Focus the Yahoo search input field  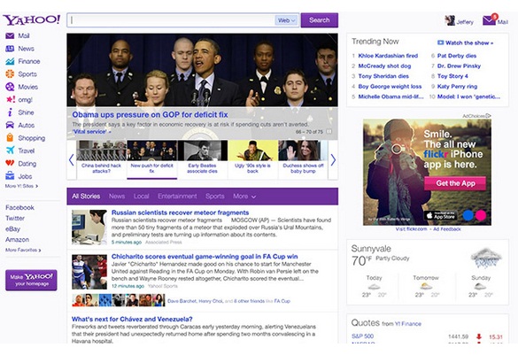[172, 20]
